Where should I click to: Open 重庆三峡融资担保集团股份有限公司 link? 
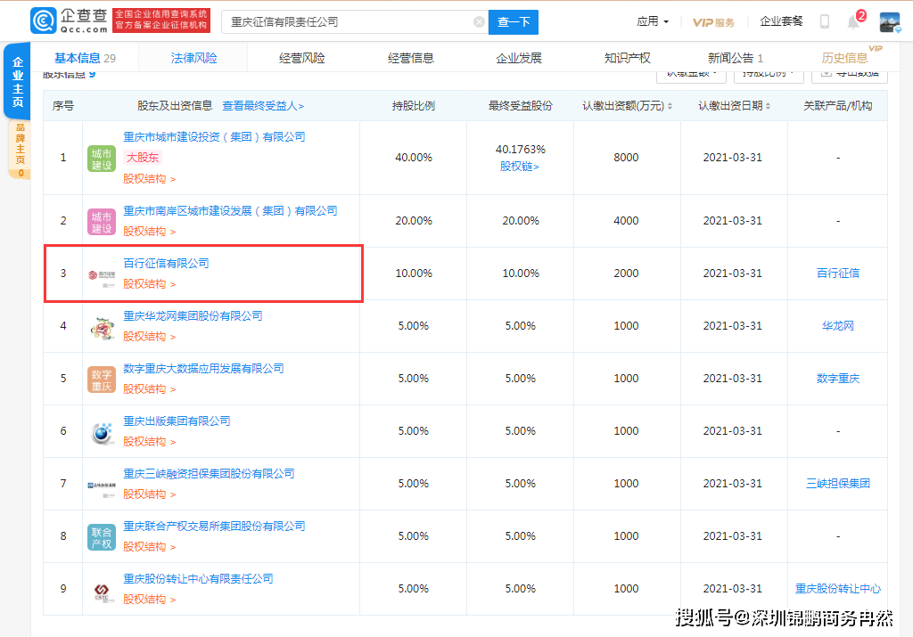209,474
